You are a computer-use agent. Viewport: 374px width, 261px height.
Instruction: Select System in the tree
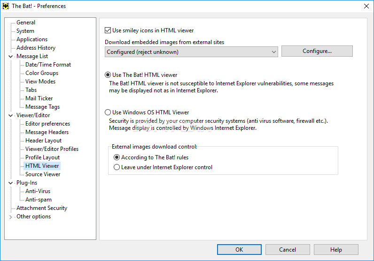click(25, 31)
